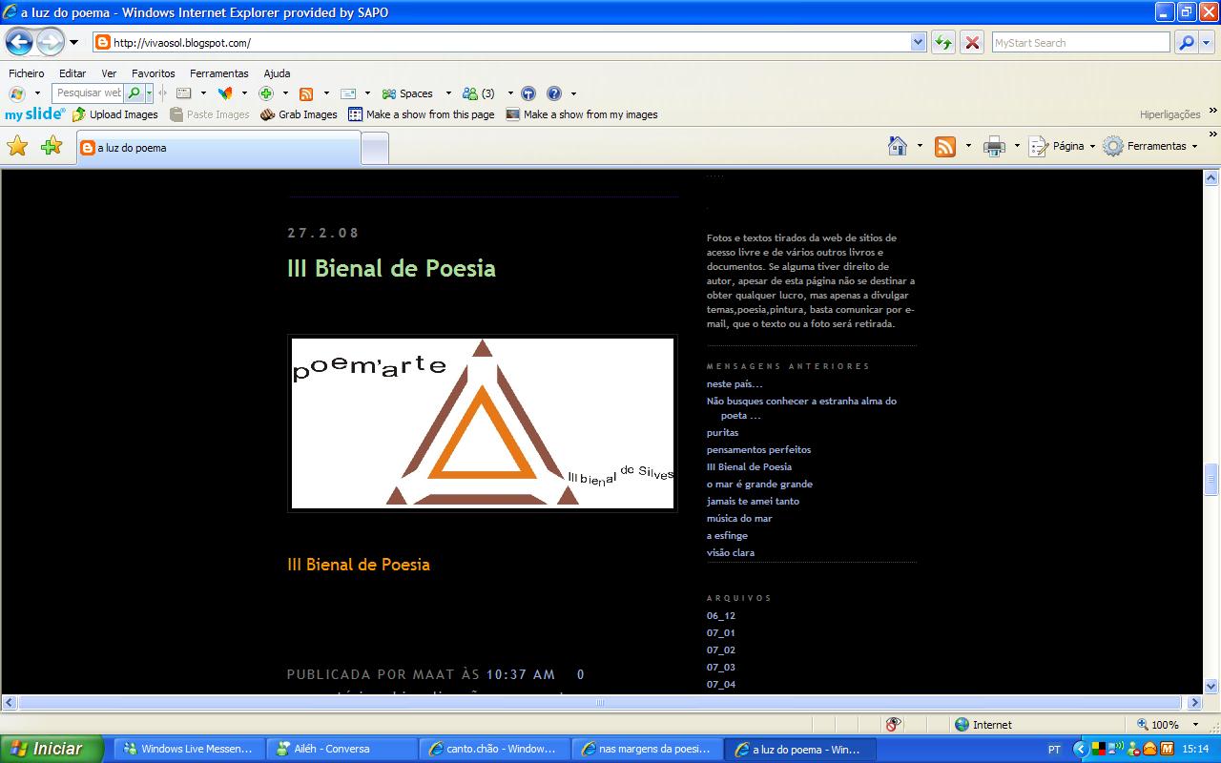Open the search provider dropdown arrow
1221x763 pixels.
[x=1207, y=43]
